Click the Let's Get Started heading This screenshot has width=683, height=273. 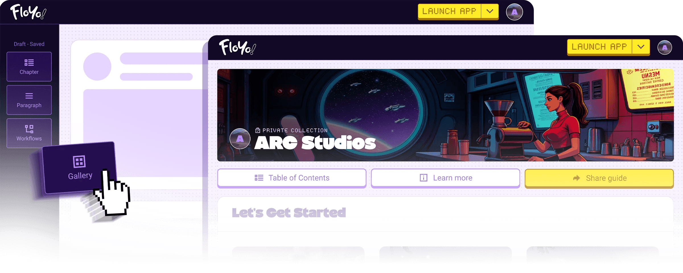(x=289, y=213)
